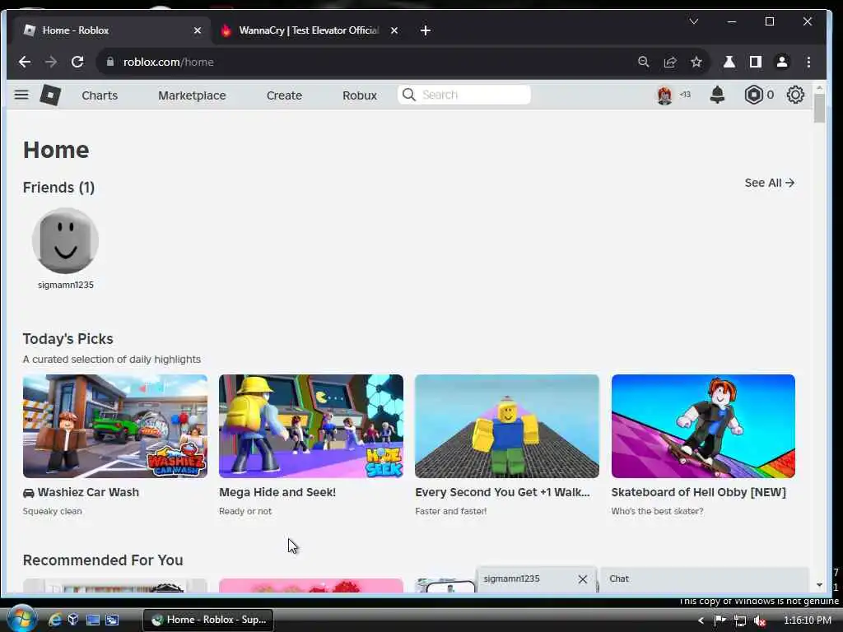
Task: Open friend sigmamn1235 avatar
Action: click(65, 241)
